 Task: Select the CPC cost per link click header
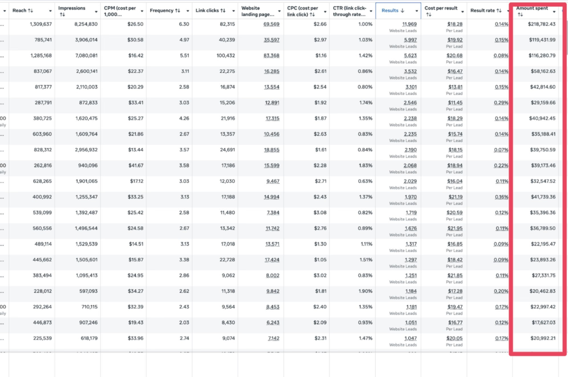(x=303, y=11)
